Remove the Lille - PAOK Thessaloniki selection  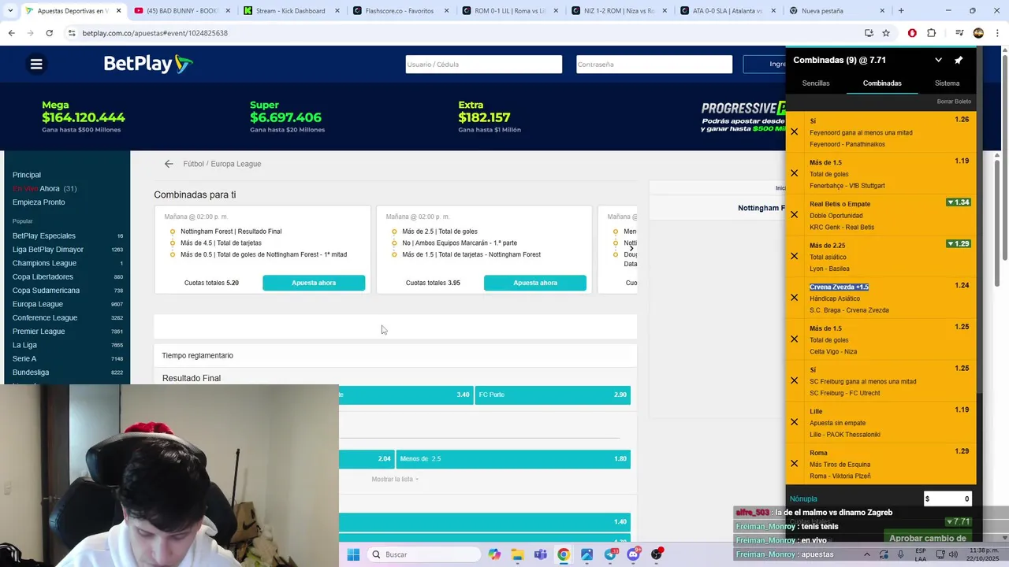pyautogui.click(x=795, y=422)
